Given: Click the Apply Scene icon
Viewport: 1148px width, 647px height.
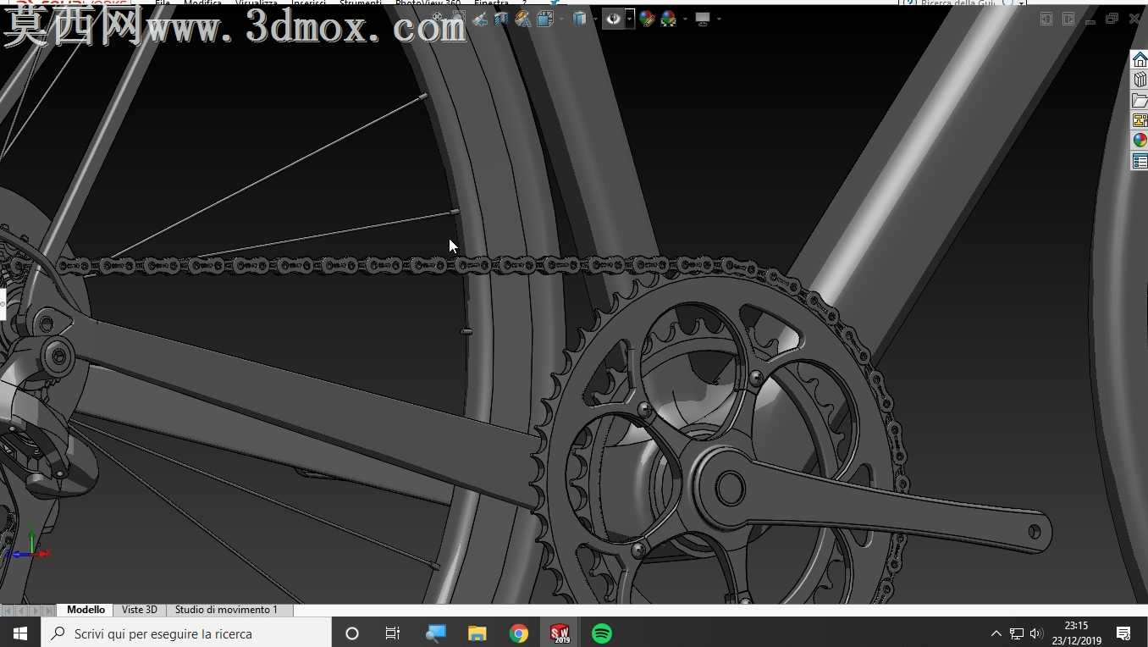Looking at the screenshot, I should pyautogui.click(x=669, y=19).
